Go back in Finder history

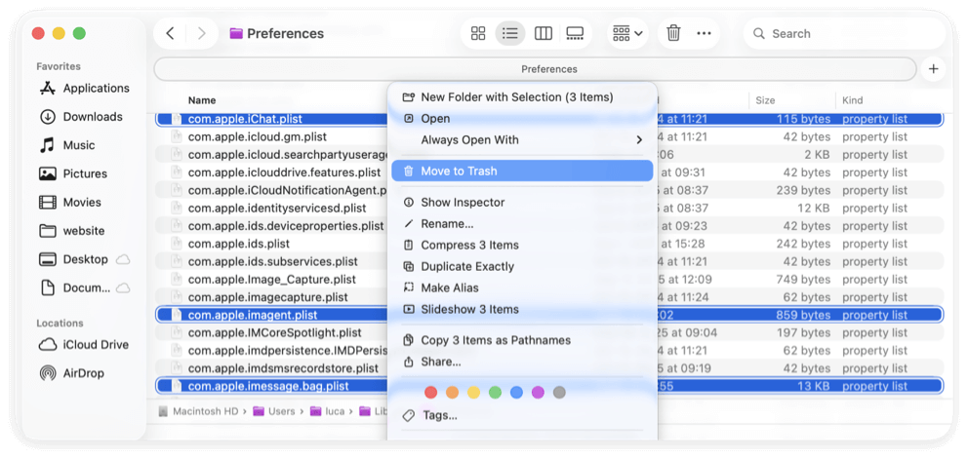pos(171,33)
